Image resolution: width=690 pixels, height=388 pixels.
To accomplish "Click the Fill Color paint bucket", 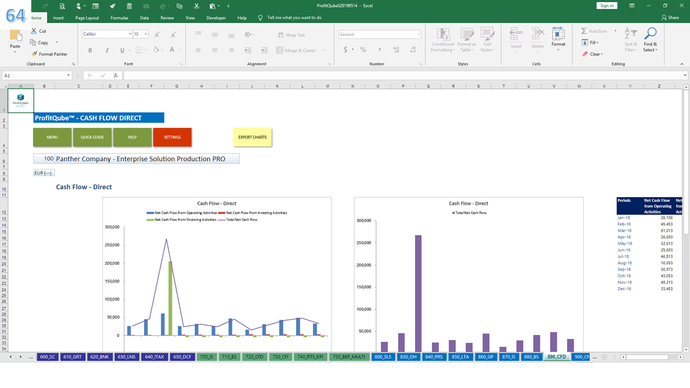I will click(x=156, y=50).
